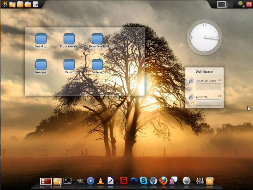
Task: Click the airootfs disk usage bar
Action: (208, 102)
